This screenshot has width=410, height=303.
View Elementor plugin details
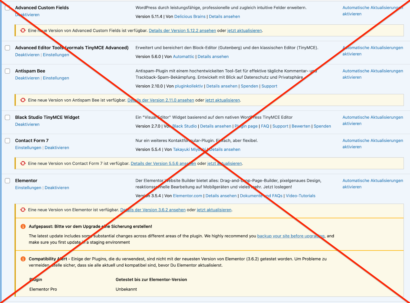pyautogui.click(x=221, y=196)
